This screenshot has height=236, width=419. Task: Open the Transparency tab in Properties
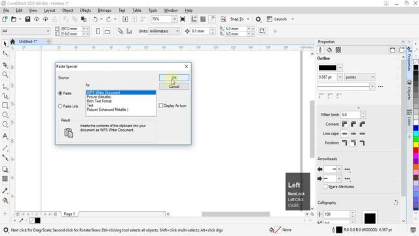pos(338,50)
